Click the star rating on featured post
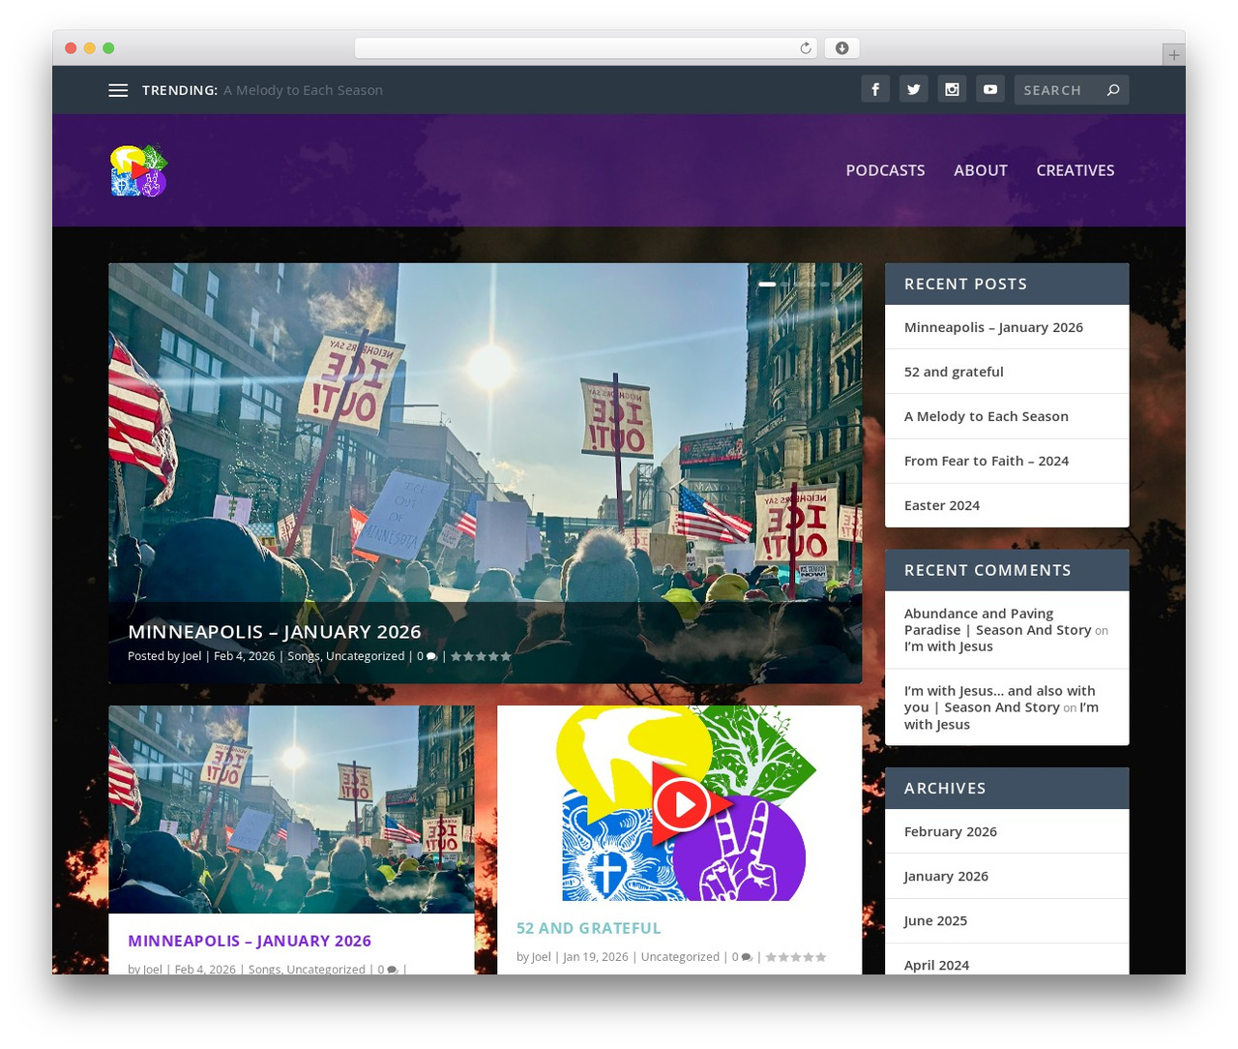This screenshot has height=1049, width=1238. point(481,656)
